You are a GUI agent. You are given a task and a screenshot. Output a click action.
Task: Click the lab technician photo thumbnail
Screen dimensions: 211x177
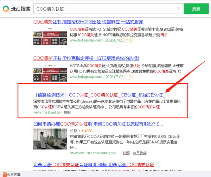click(50, 139)
